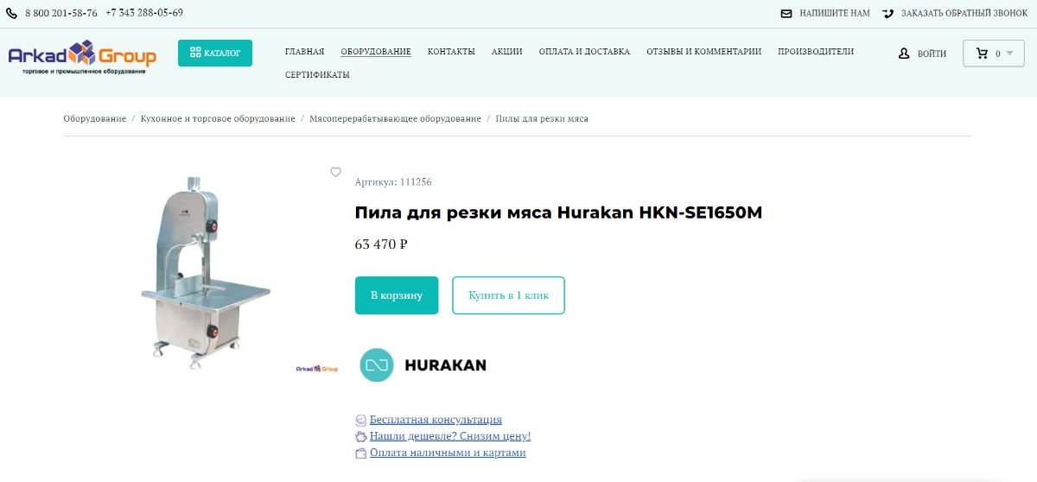Click the price 63 470 ₽
This screenshot has width=1037, height=482.
point(381,244)
